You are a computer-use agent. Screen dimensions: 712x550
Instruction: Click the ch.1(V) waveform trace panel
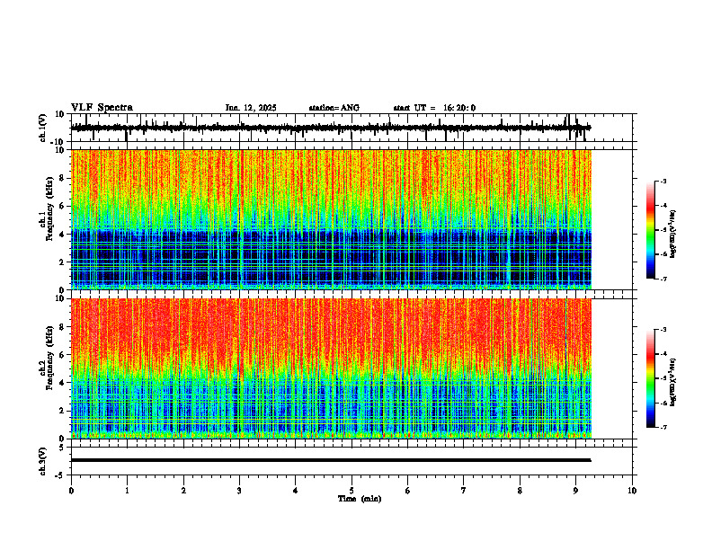352,128
